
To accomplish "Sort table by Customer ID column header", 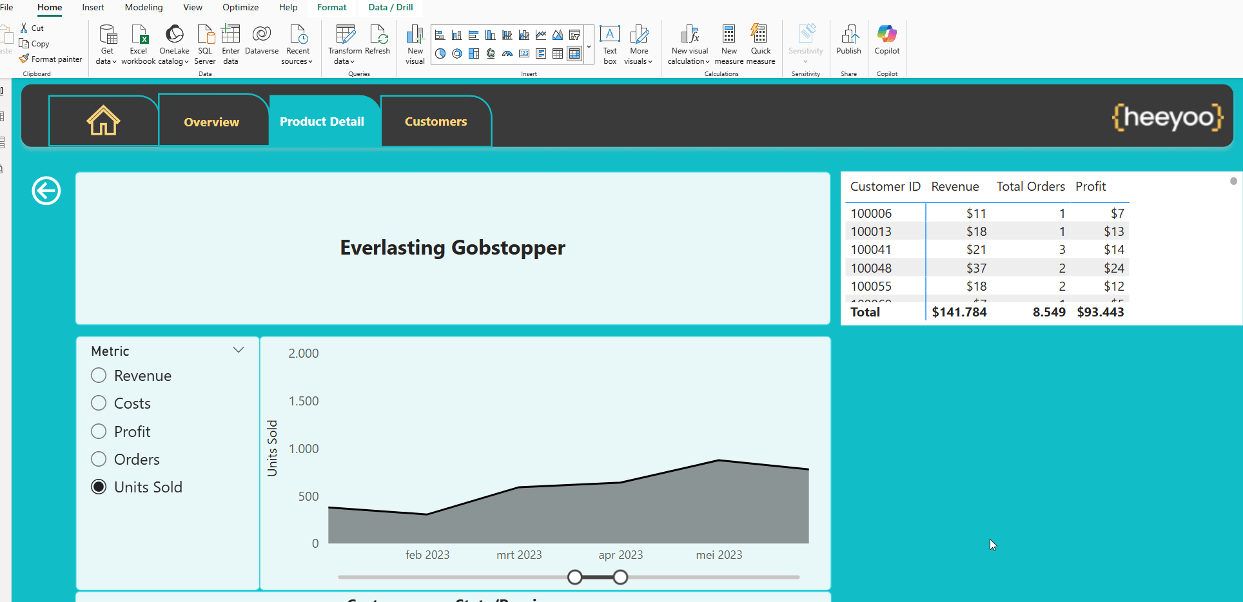I will 885,186.
